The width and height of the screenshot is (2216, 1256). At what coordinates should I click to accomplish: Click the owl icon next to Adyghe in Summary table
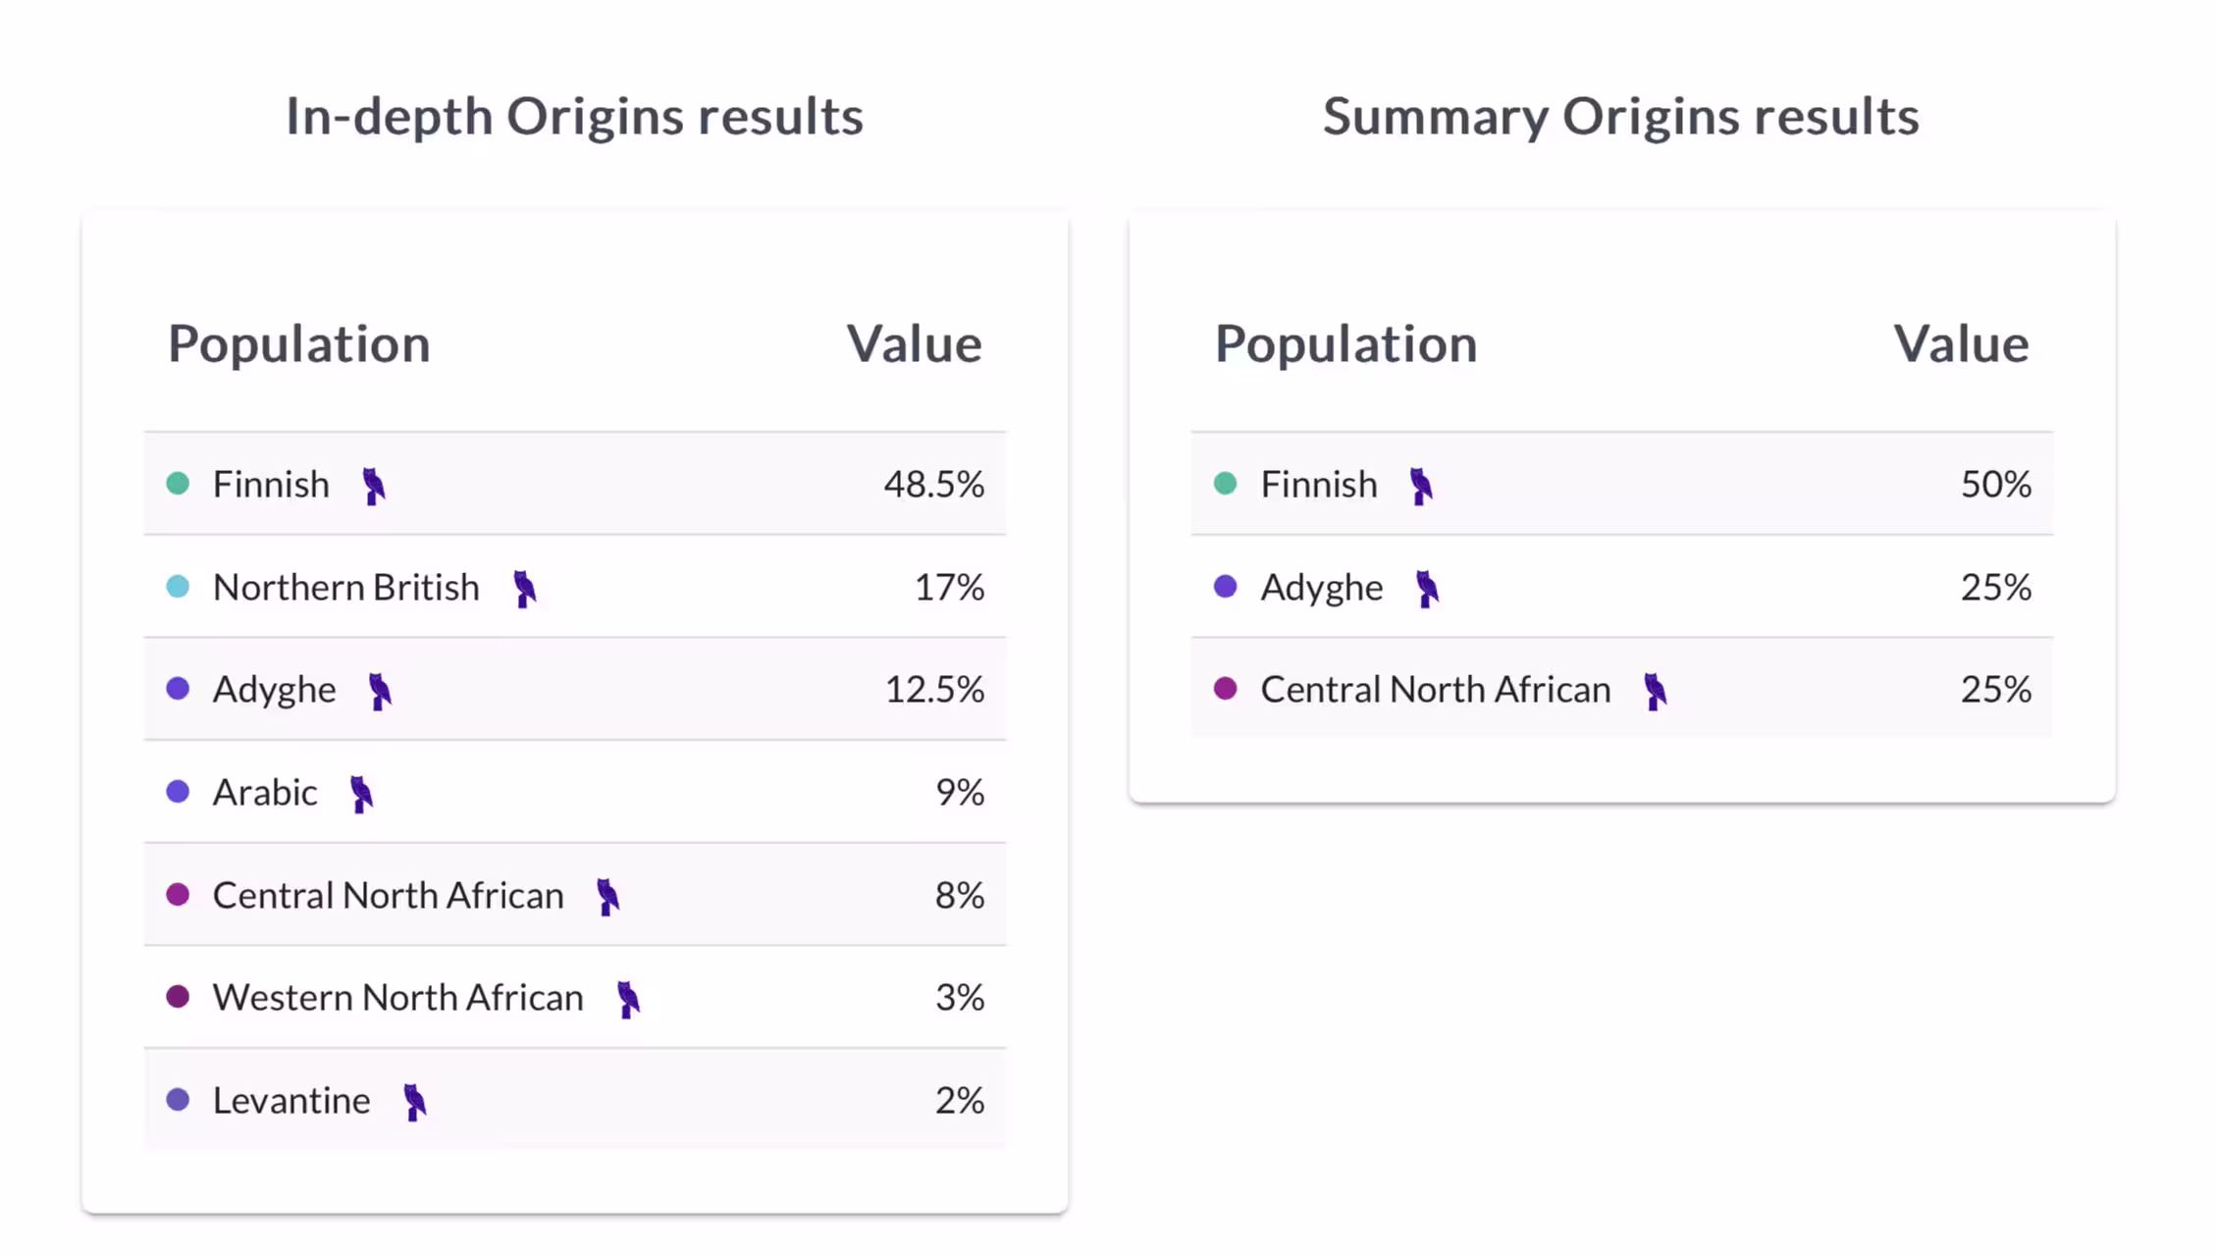click(1427, 589)
